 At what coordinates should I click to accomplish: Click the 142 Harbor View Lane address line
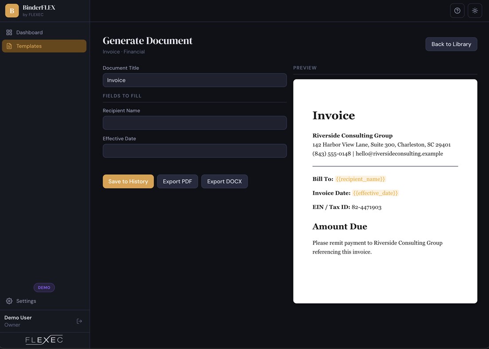[381, 145]
